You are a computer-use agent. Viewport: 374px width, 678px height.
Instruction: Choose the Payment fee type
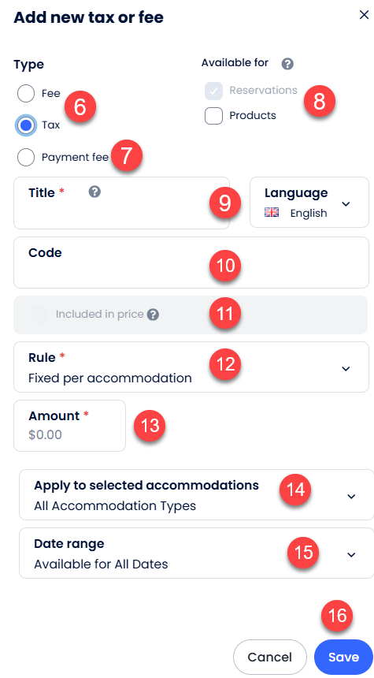[26, 158]
